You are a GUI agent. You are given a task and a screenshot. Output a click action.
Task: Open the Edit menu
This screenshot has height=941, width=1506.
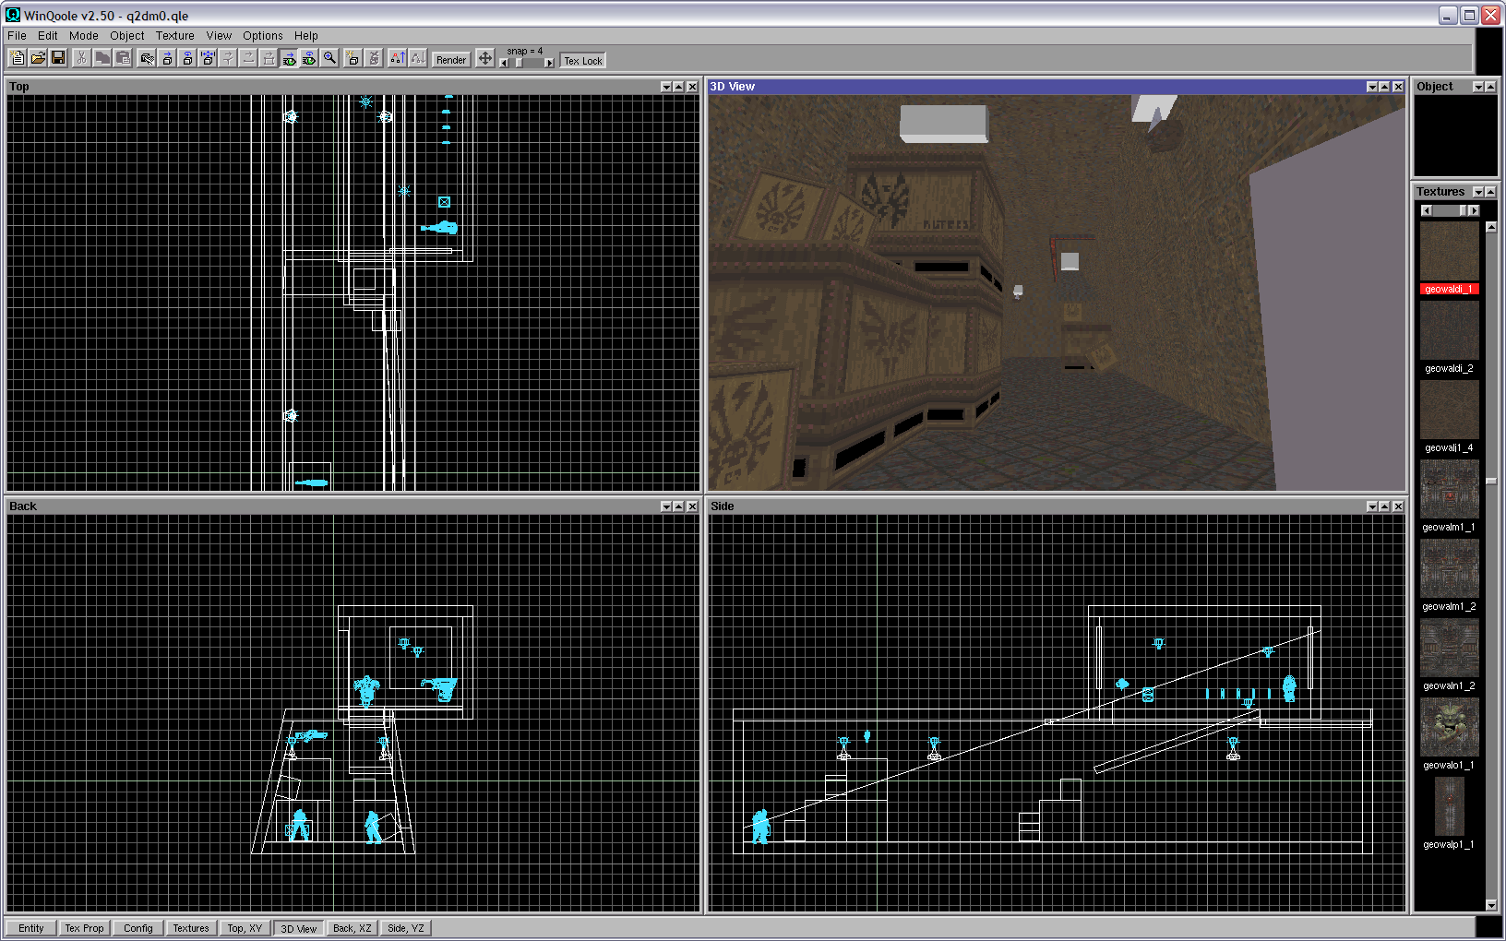click(48, 36)
